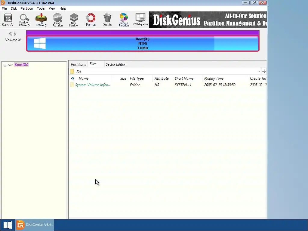Click into the X:\ path input field

(x=165, y=71)
